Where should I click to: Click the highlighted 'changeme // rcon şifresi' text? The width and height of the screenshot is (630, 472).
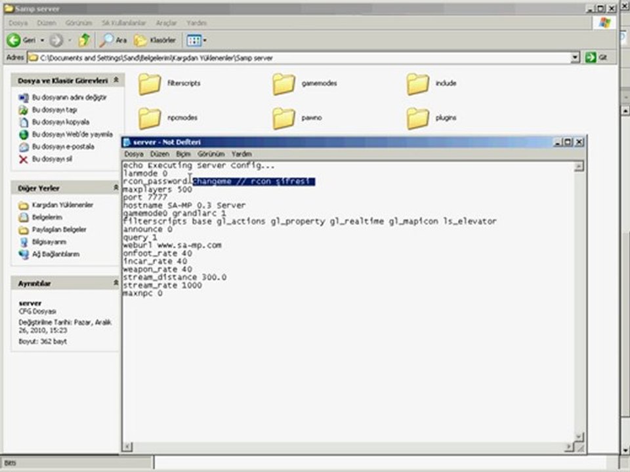pyautogui.click(x=253, y=182)
